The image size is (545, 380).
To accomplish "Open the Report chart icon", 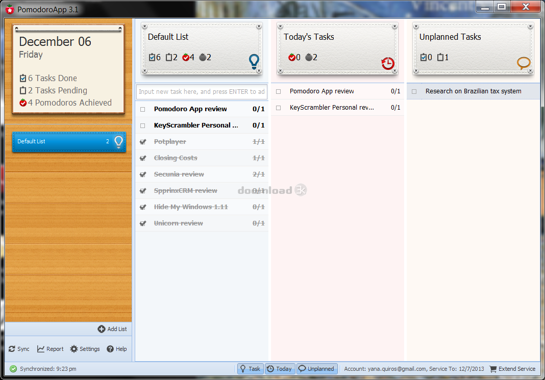I will [x=41, y=349].
